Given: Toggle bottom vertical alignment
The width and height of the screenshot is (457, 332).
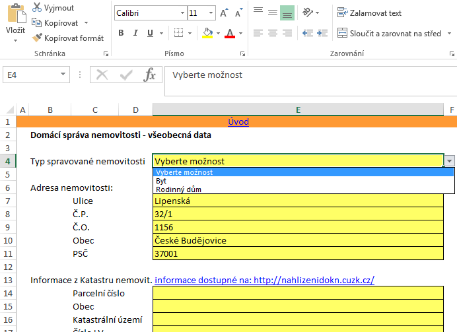Looking at the screenshot, I should point(287,13).
